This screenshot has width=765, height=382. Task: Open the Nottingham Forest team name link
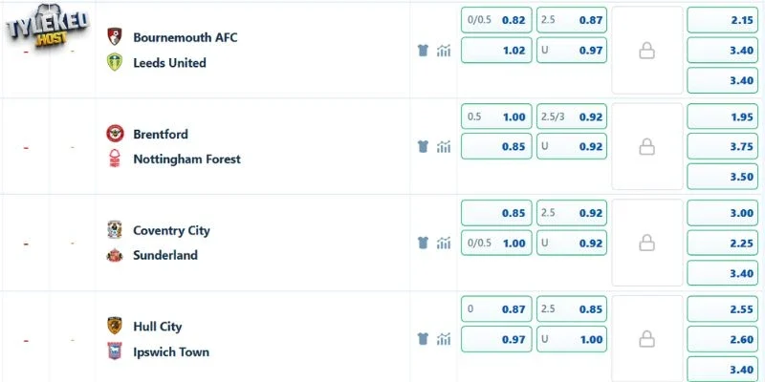pos(186,159)
